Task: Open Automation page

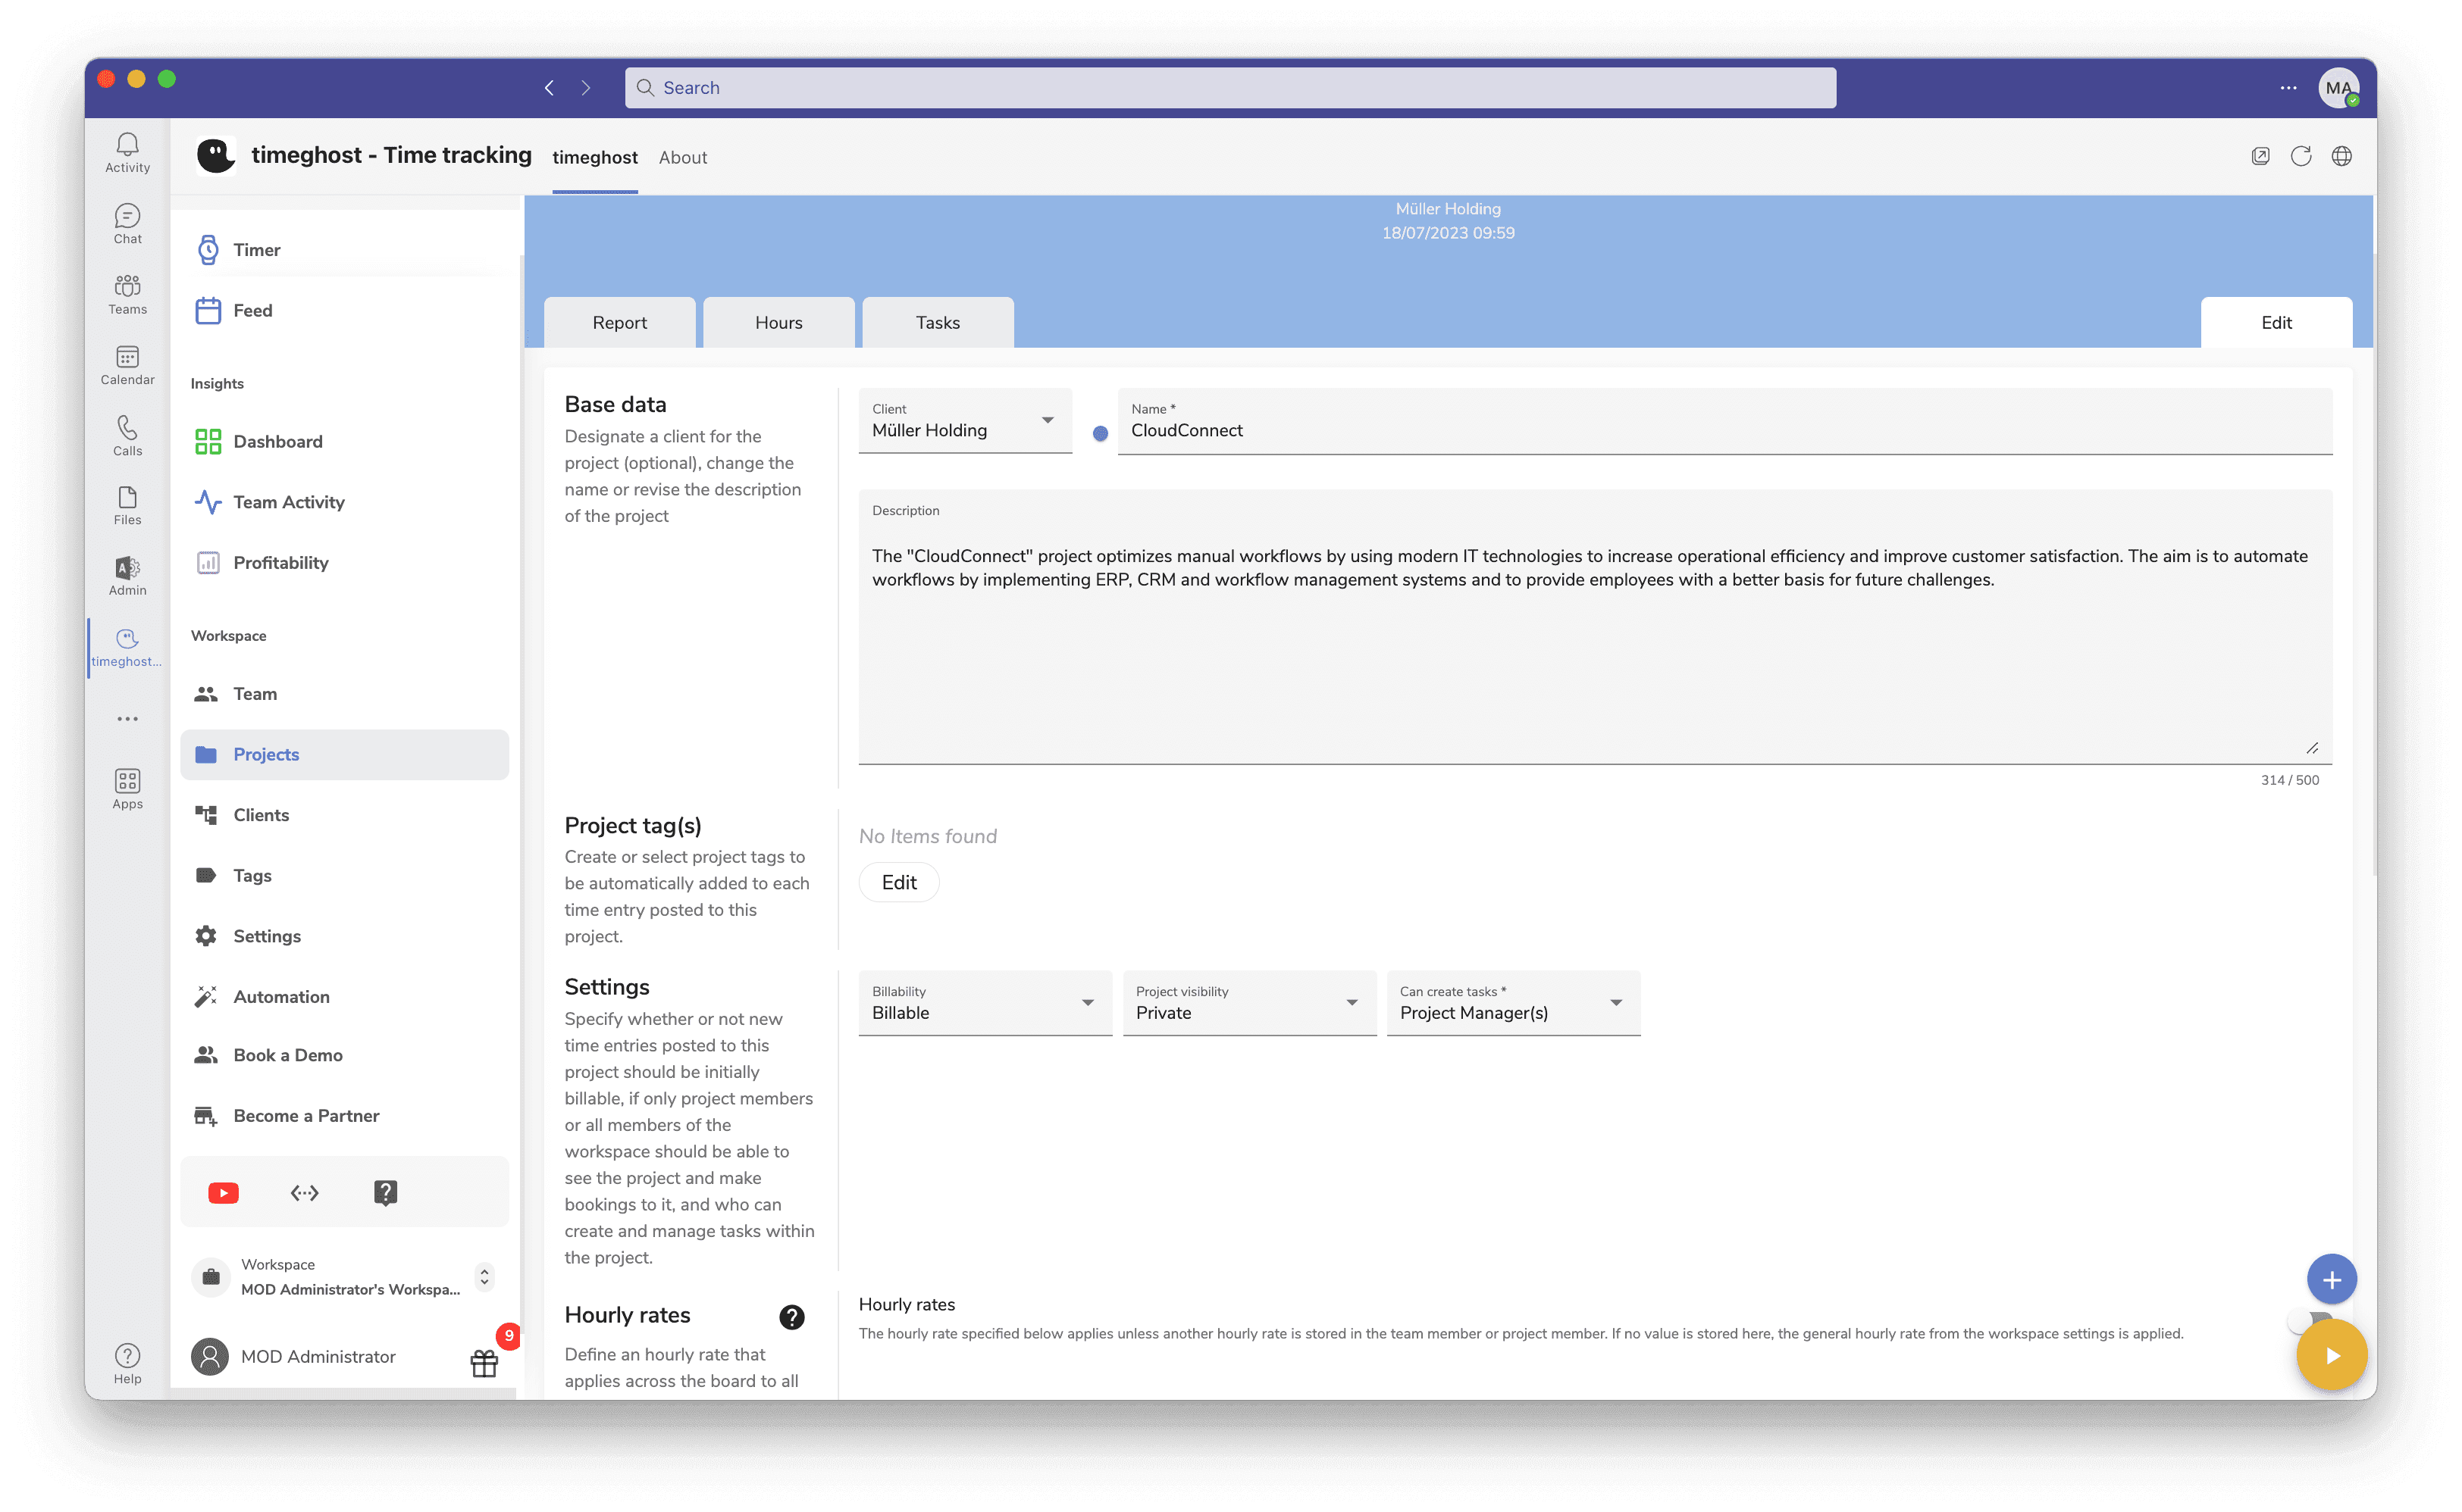Action: coord(345,997)
